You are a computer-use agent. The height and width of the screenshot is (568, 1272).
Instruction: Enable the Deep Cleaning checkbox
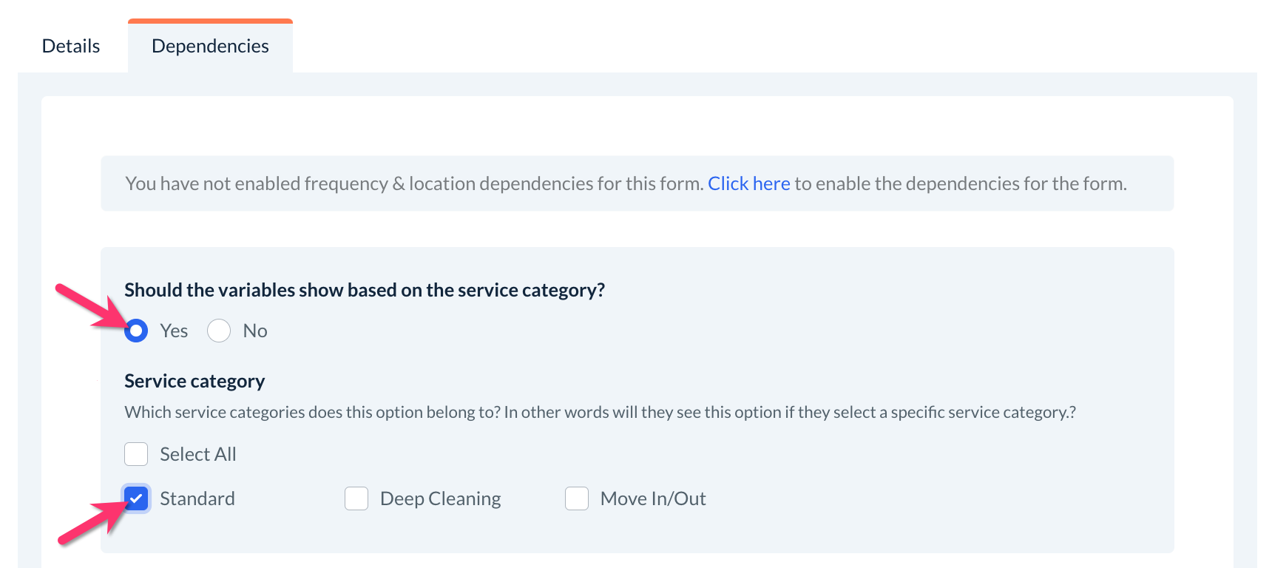[x=356, y=498]
